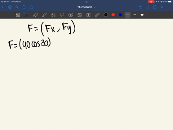173x130 pixels.
Task: Select the Laser pointer tool
Action: click(x=97, y=15)
